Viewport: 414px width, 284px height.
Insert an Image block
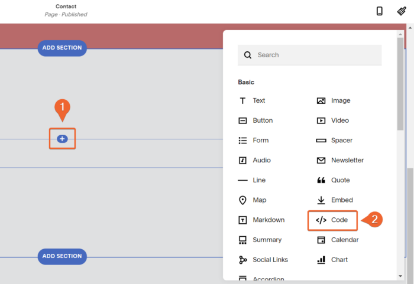[x=333, y=101]
